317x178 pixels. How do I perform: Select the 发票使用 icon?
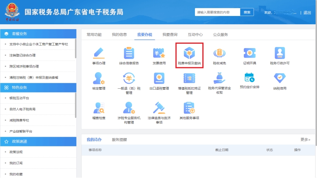tap(159, 53)
